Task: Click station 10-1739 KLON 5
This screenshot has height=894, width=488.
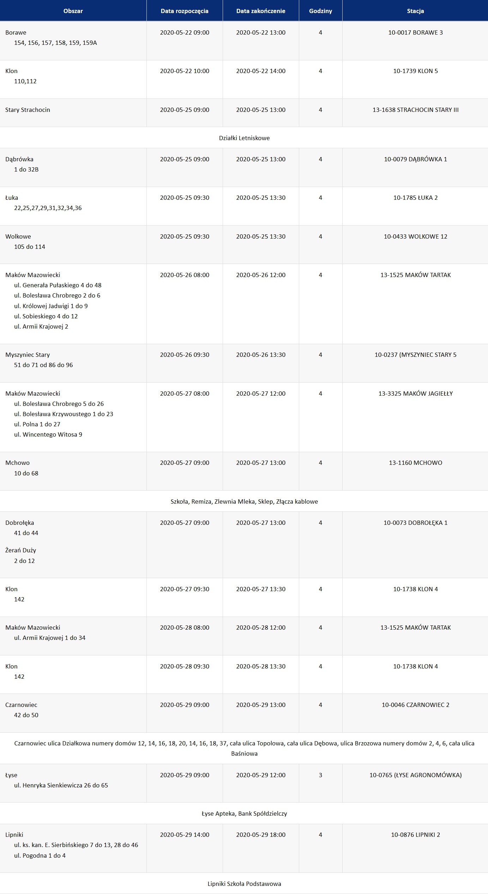Action: click(415, 71)
